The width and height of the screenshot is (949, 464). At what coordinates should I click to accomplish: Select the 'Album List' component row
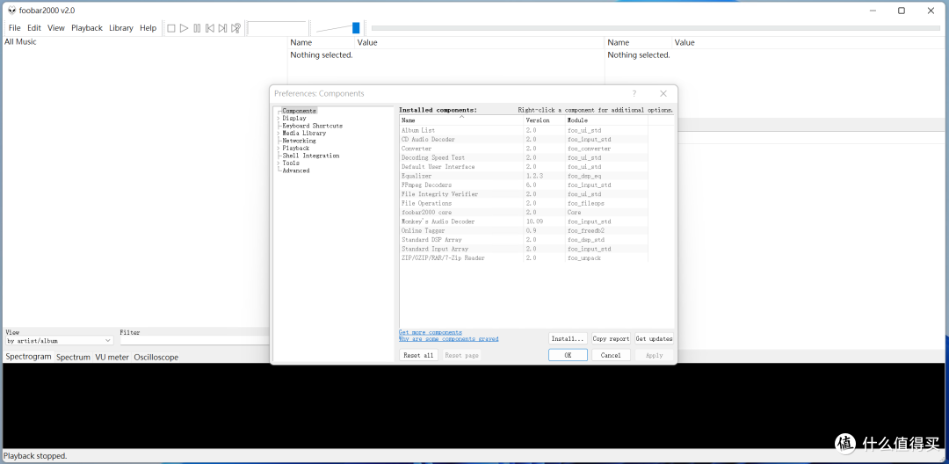click(x=524, y=130)
